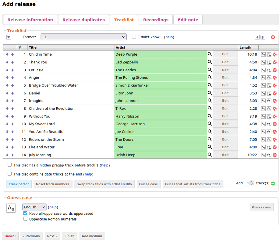Search artist for Deep Purple track
The width and height of the screenshot is (280, 243).
[210, 54]
